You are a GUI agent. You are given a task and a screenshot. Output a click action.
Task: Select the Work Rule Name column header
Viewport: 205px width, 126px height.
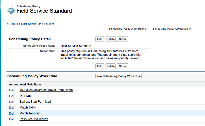click(31, 84)
